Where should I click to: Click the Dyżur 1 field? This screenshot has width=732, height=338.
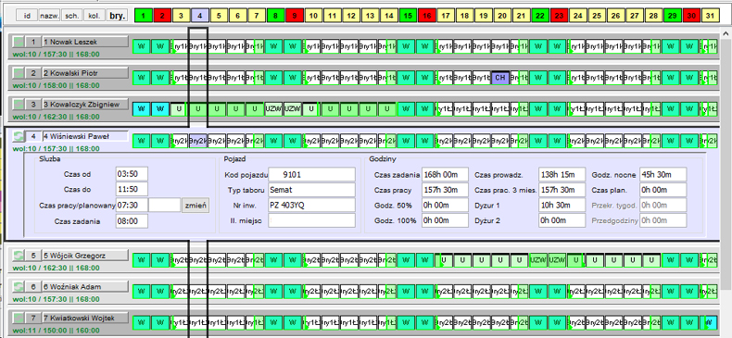(x=562, y=205)
